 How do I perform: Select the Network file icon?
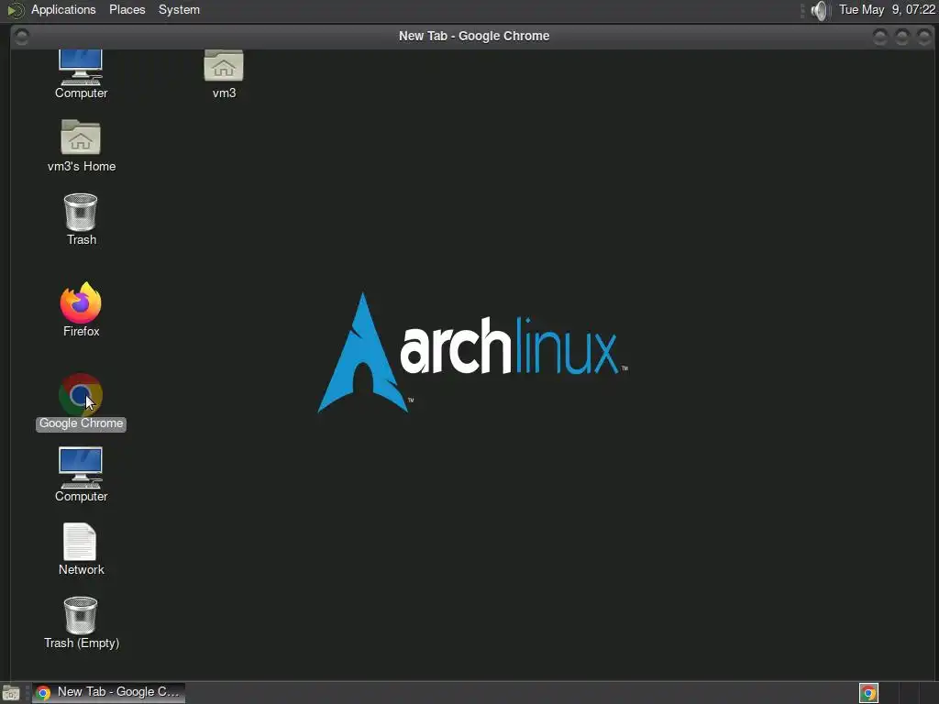pyautogui.click(x=80, y=542)
